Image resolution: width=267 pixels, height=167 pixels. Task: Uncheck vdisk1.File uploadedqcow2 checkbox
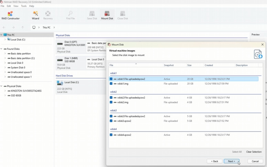click(111, 79)
